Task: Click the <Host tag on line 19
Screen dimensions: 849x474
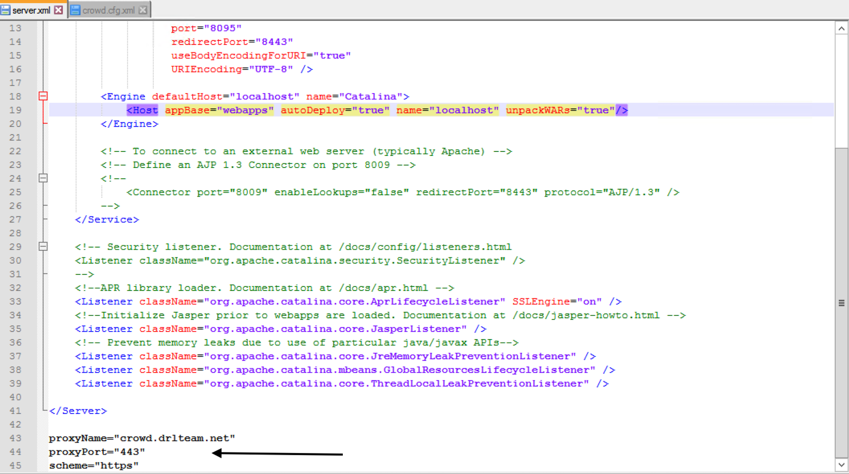Action: [142, 110]
